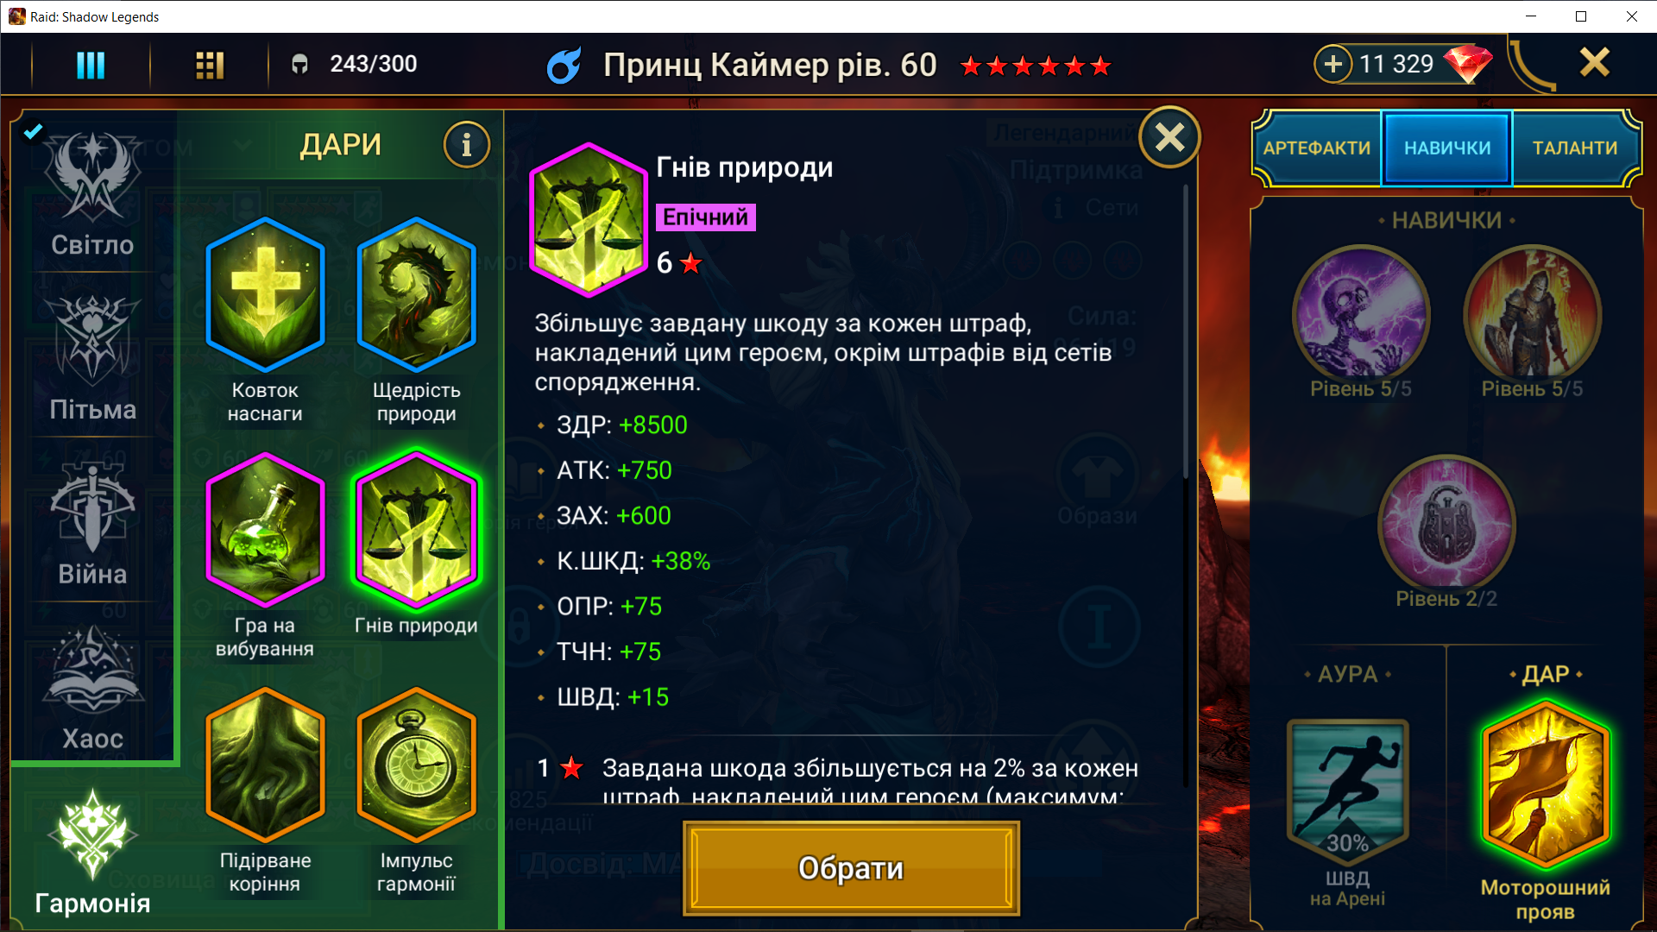This screenshot has height=932, width=1657.
Task: Close the blessing details panel
Action: tap(1169, 136)
